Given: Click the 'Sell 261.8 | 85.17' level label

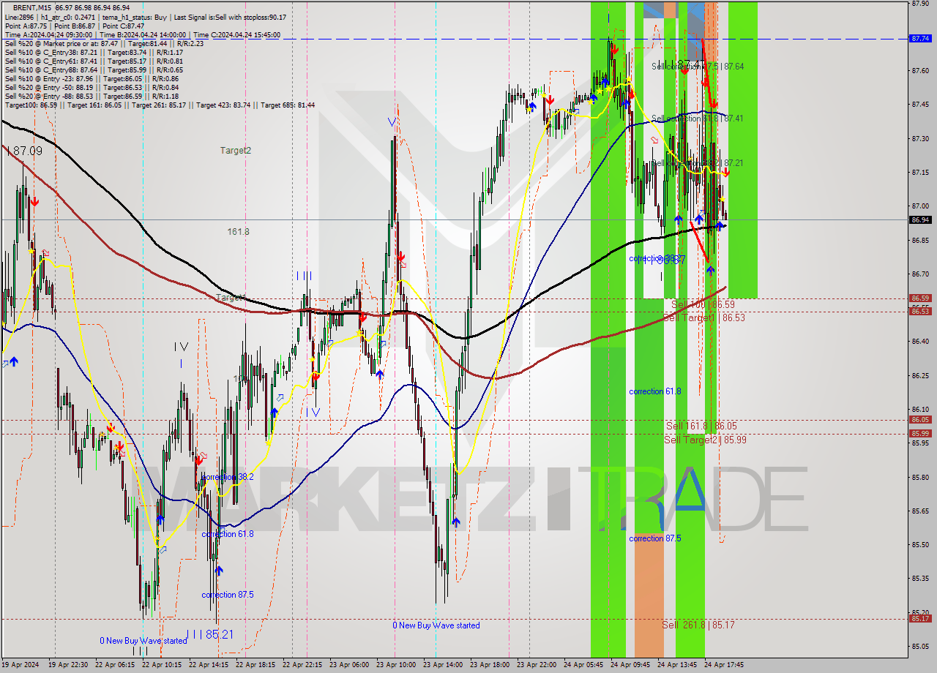Looking at the screenshot, I should 698,625.
